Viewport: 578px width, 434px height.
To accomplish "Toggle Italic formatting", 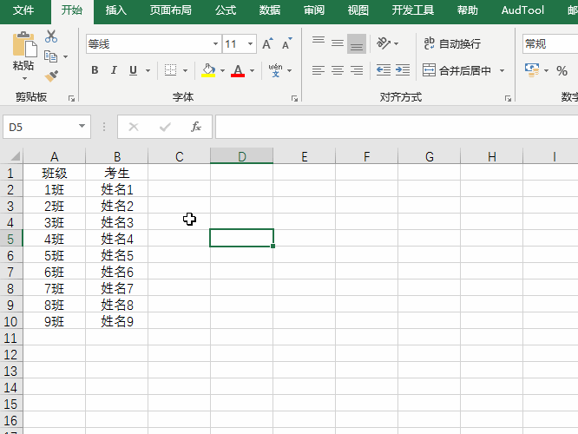I will (x=114, y=70).
